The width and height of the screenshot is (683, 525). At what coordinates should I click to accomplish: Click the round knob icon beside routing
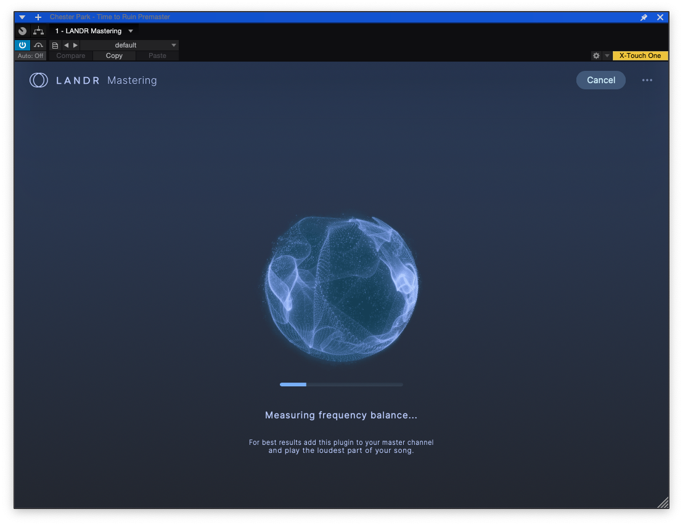(x=23, y=31)
